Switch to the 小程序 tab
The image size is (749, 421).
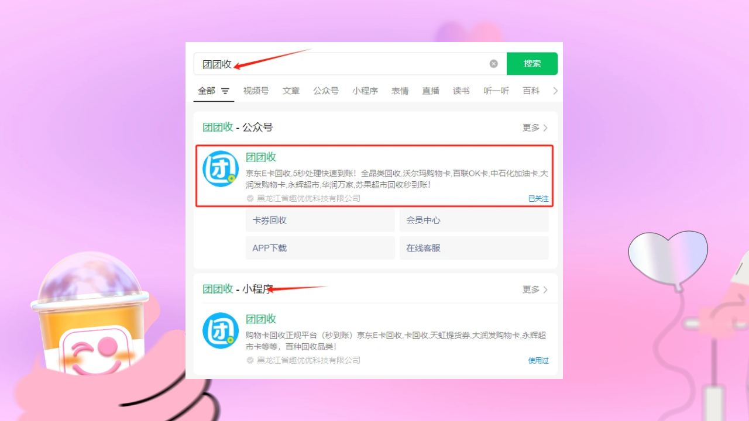[365, 91]
